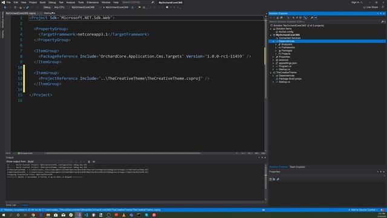Expand the Packages node
Screen dimensions: 387x218
point(276,51)
